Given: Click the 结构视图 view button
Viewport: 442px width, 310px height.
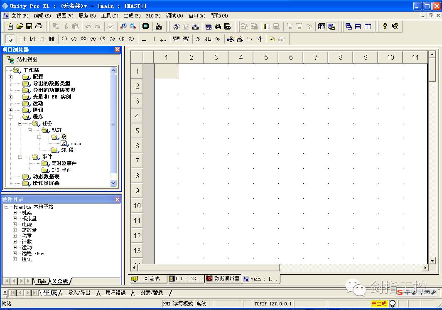Looking at the screenshot, I should [x=22, y=59].
